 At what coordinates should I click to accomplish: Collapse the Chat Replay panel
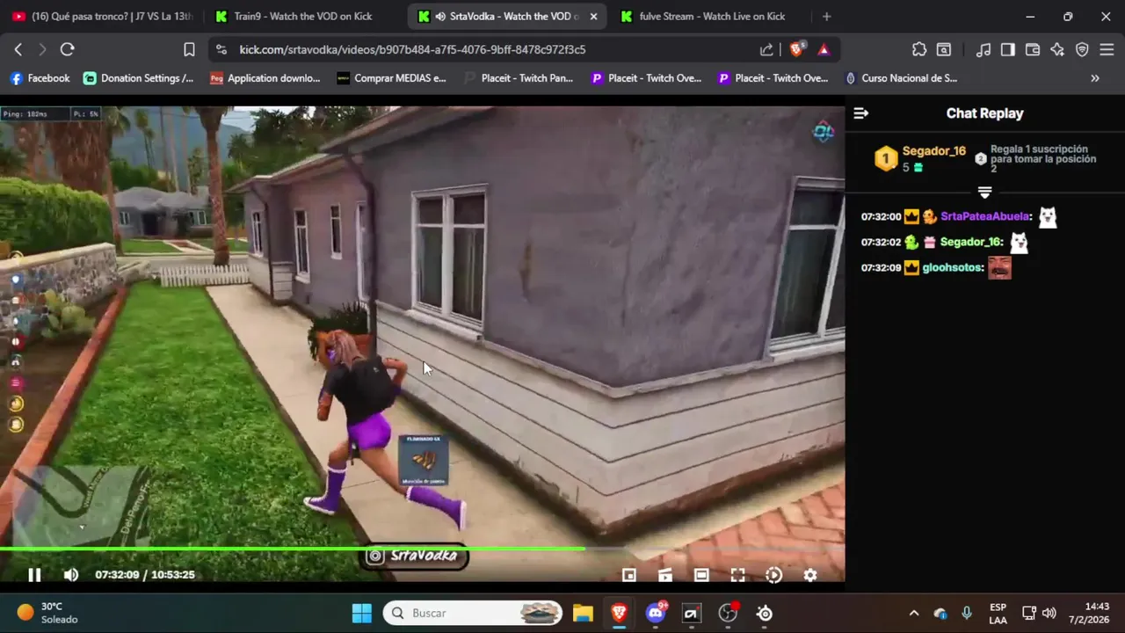tap(861, 113)
